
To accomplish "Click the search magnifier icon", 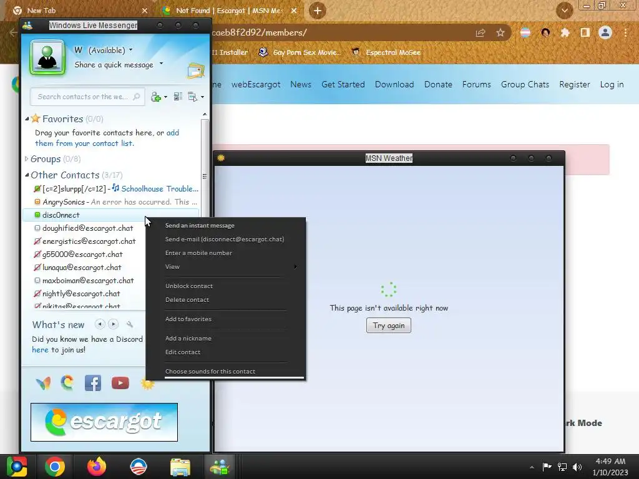I will 137,97.
